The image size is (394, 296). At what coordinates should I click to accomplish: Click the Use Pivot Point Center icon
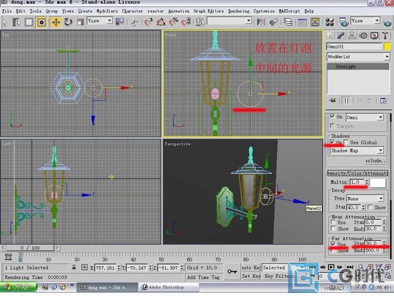(119, 22)
